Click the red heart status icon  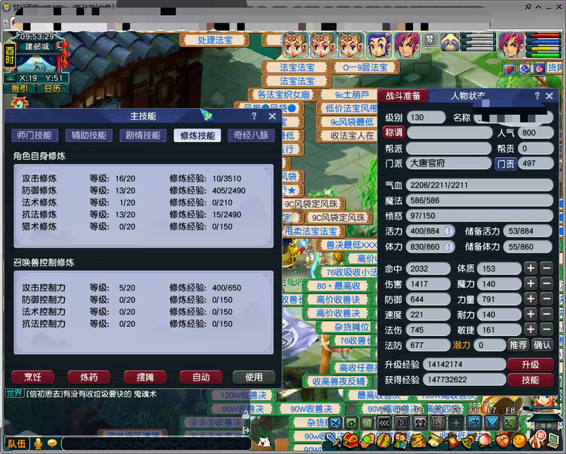[509, 69]
